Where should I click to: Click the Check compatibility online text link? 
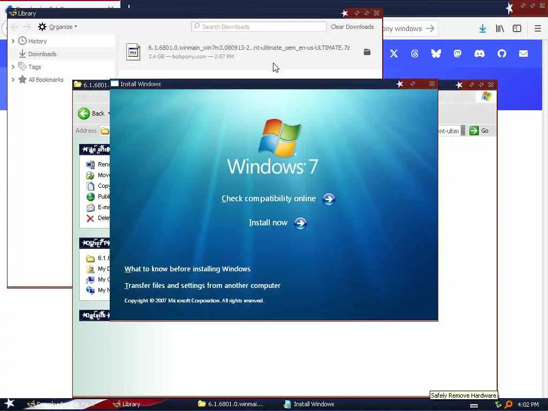269,199
